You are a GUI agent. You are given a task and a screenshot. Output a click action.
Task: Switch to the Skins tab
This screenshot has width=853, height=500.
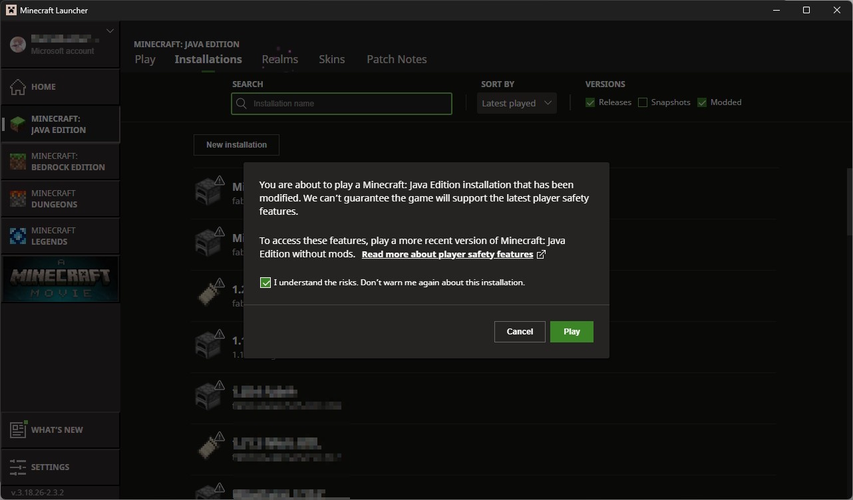(x=331, y=59)
